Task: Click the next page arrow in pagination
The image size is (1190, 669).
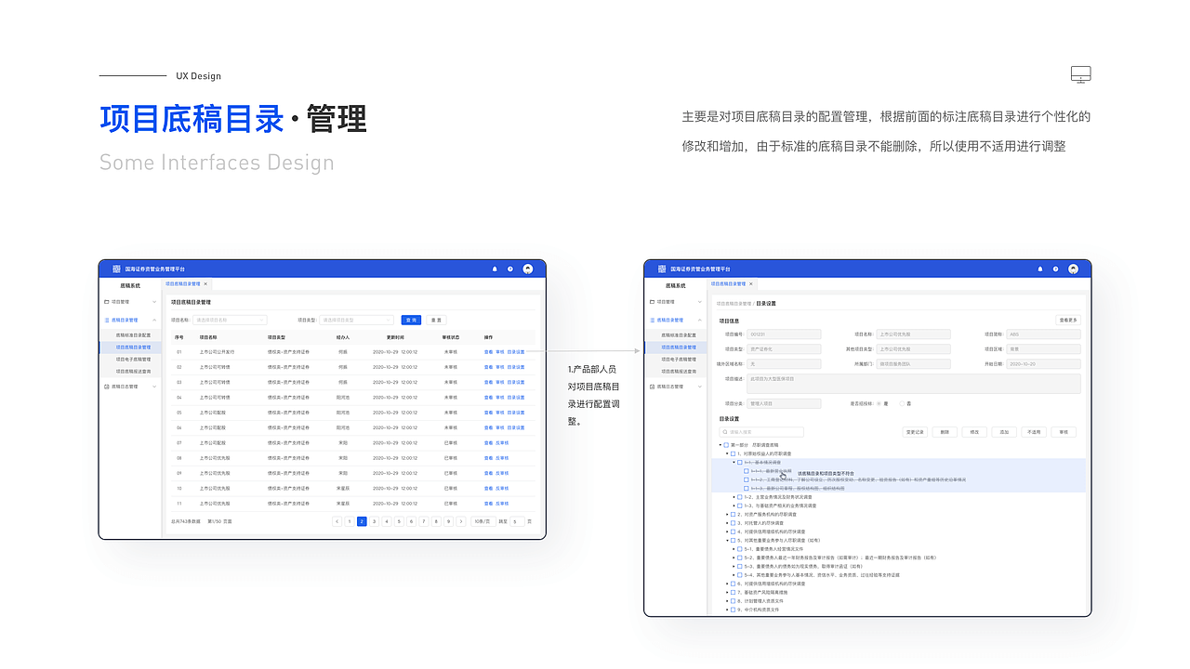Action: 460,521
